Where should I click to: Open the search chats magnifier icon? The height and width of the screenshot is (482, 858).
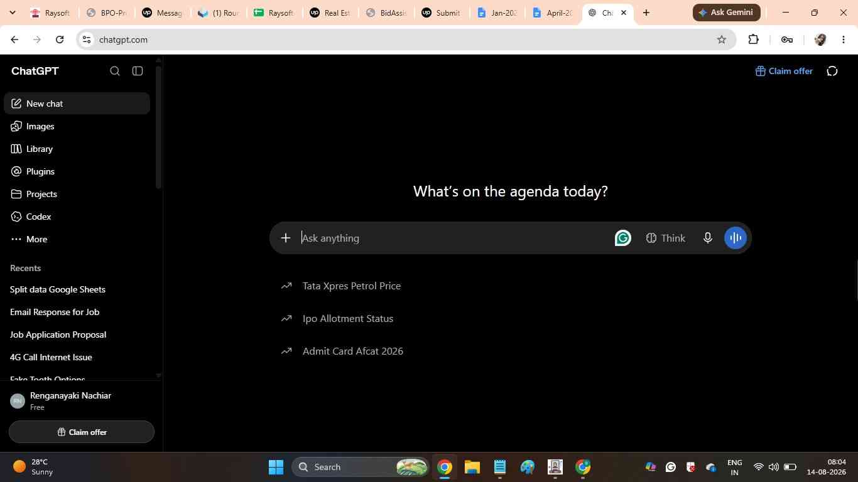(x=115, y=71)
